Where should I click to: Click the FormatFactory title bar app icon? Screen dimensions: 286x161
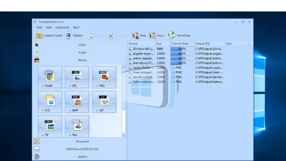[35, 22]
